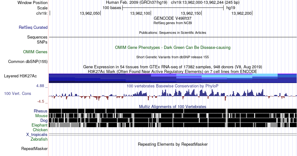Select the Dog alignment row label
297x156 pixels.
(x=44, y=121)
